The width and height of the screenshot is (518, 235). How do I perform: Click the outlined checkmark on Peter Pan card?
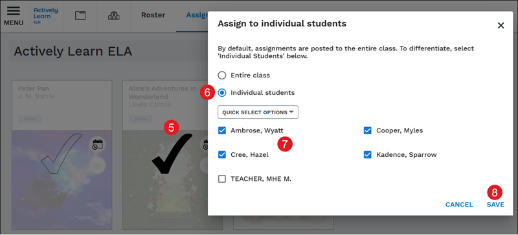pos(62,153)
